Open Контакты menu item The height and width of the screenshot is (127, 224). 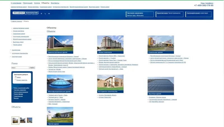tap(55, 3)
